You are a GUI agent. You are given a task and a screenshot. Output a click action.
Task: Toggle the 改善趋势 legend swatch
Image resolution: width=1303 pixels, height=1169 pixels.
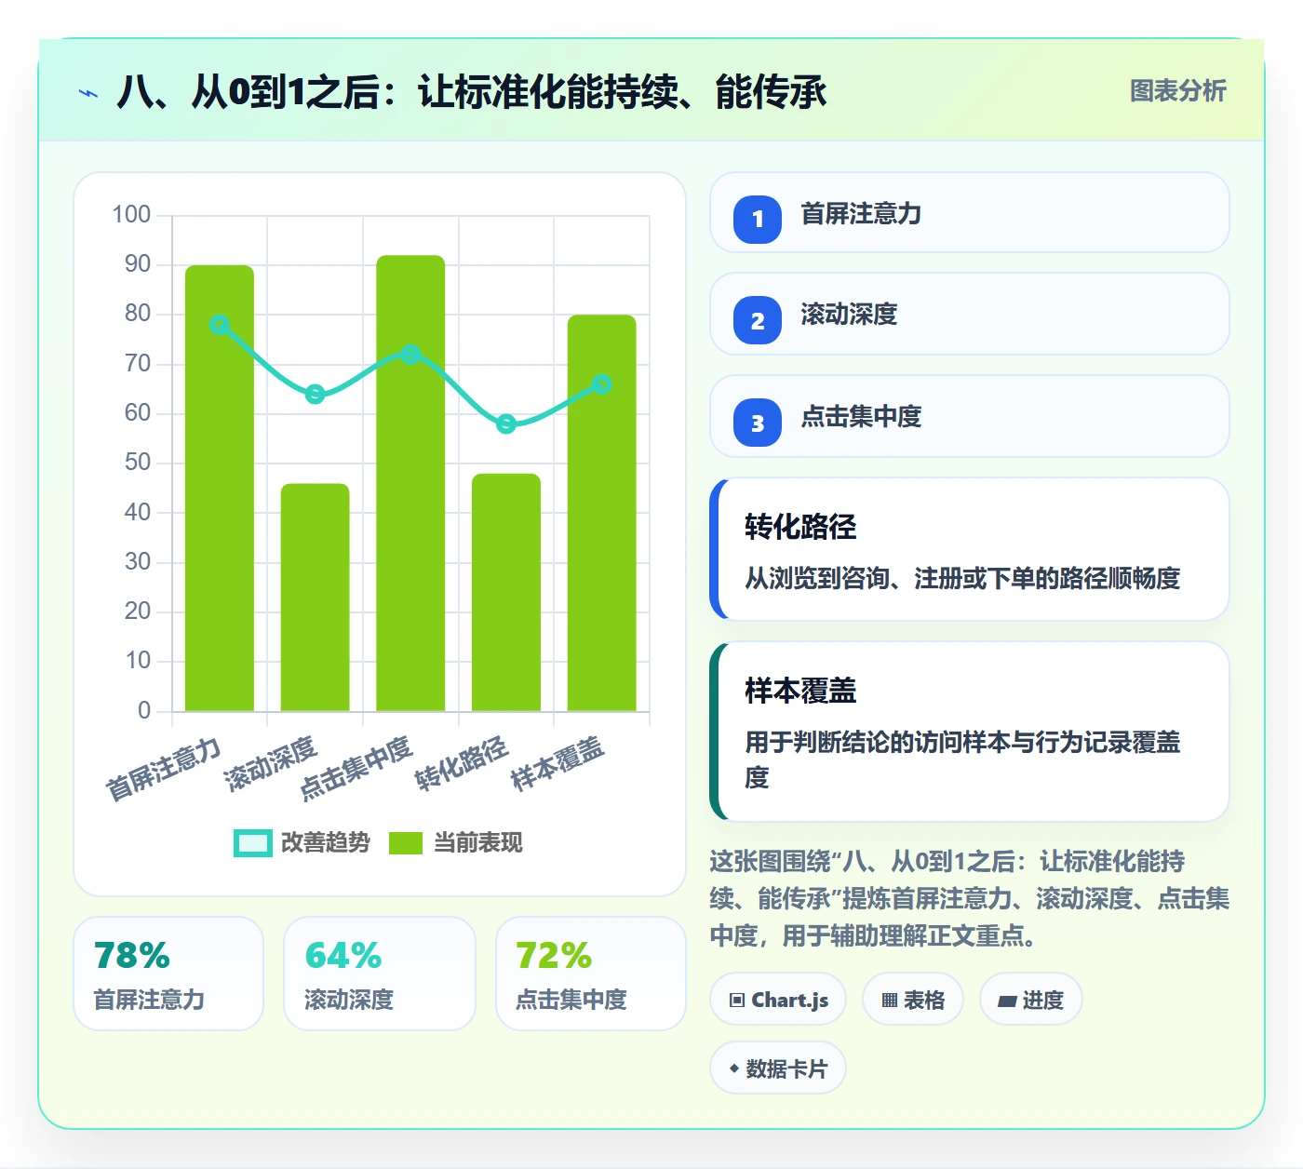point(252,842)
